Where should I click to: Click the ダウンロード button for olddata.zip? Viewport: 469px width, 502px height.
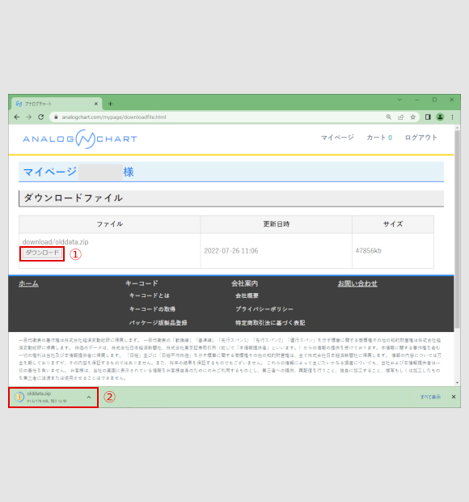(42, 253)
